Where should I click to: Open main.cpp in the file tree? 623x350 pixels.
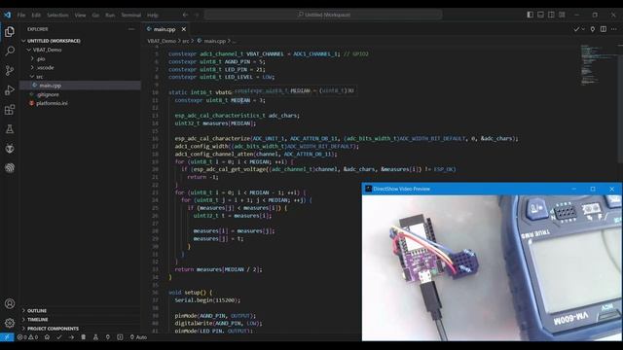tap(80, 86)
